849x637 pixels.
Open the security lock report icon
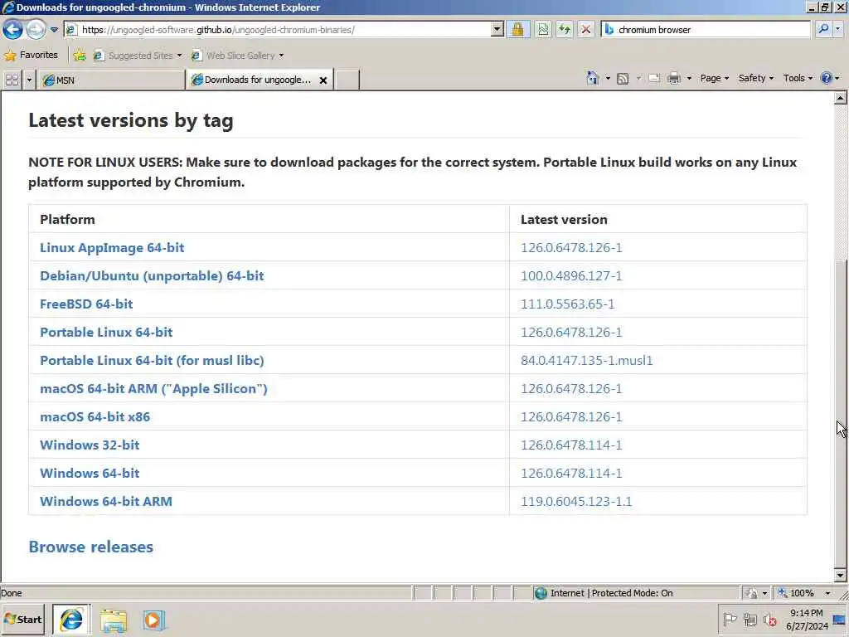pyautogui.click(x=517, y=30)
